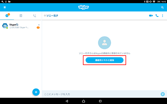Tap the Skype logo in header
This screenshot has width=167, height=104.
83,7
